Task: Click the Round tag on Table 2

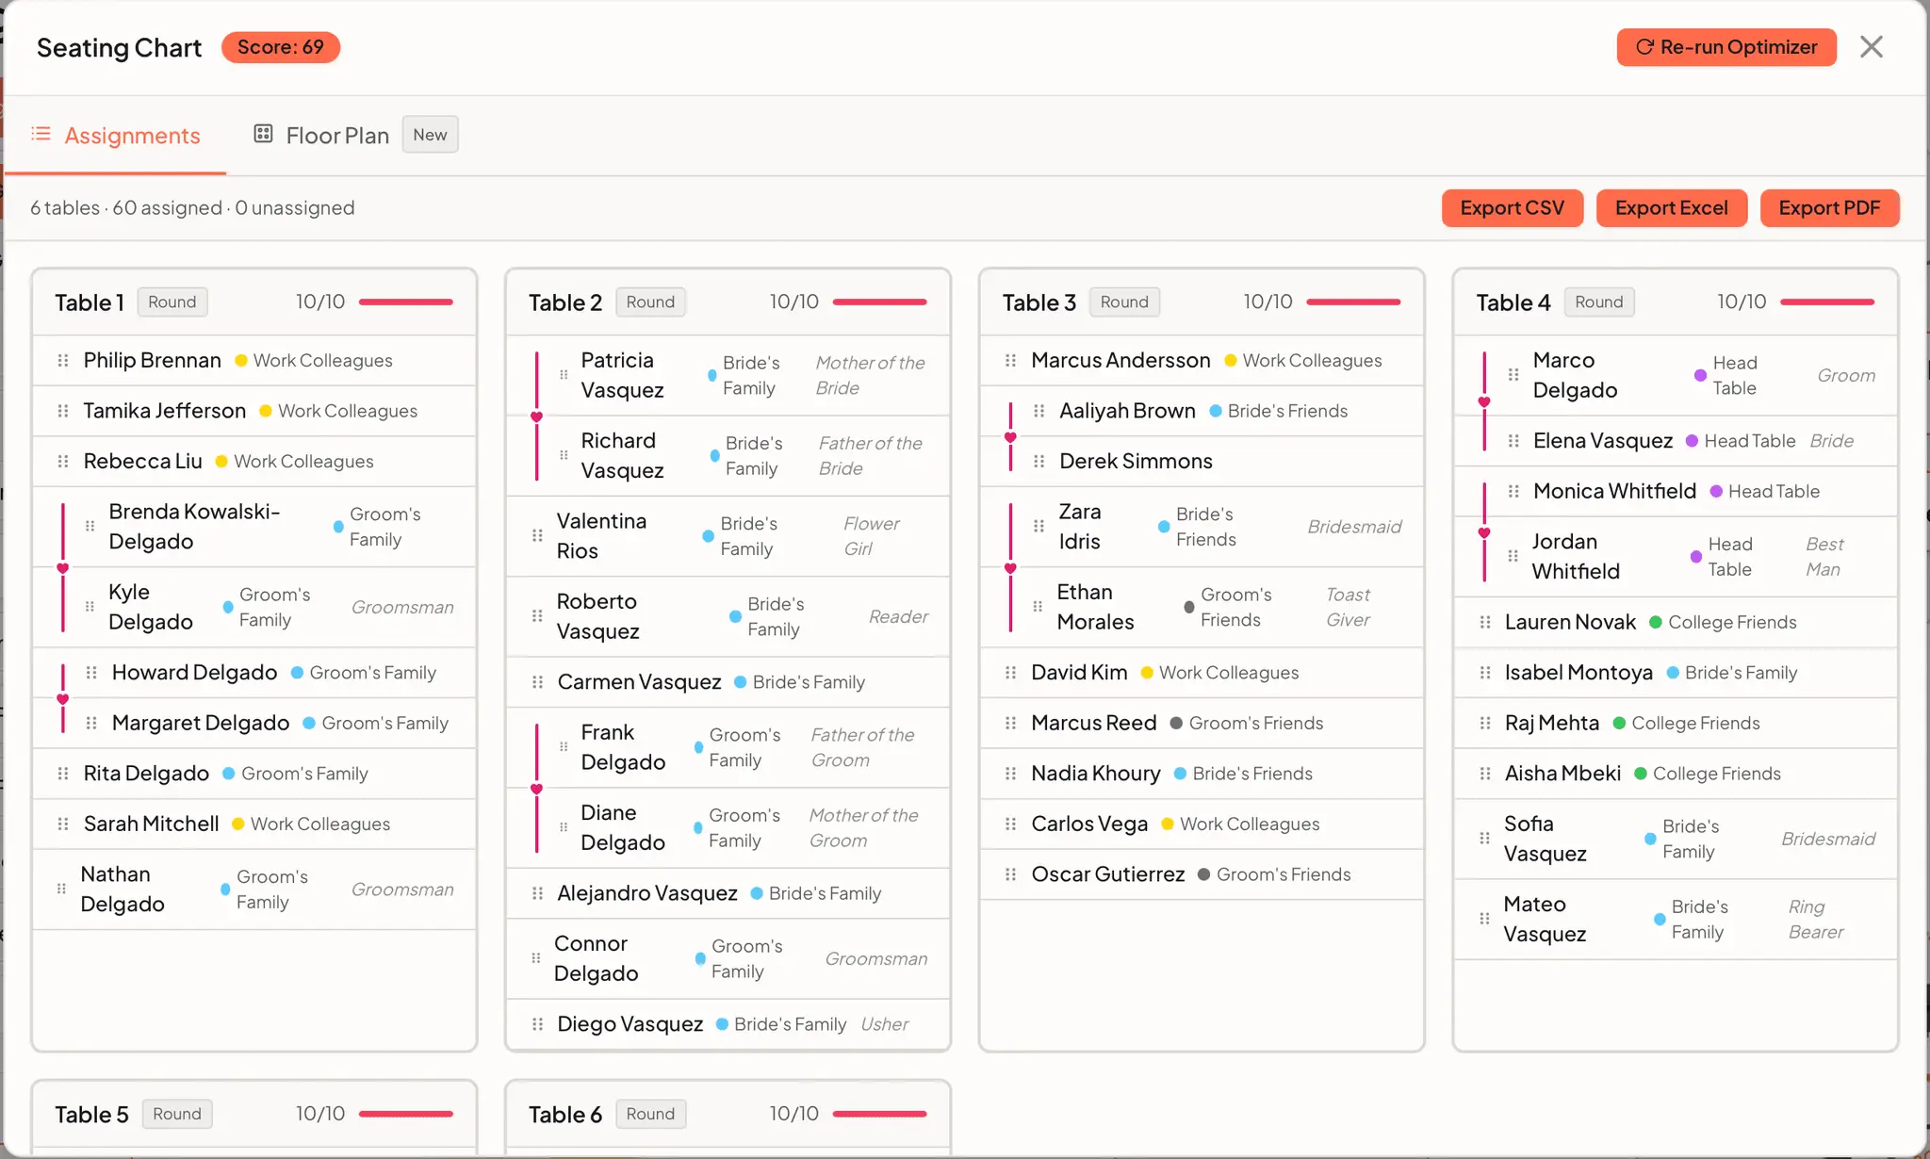Action: [x=650, y=302]
